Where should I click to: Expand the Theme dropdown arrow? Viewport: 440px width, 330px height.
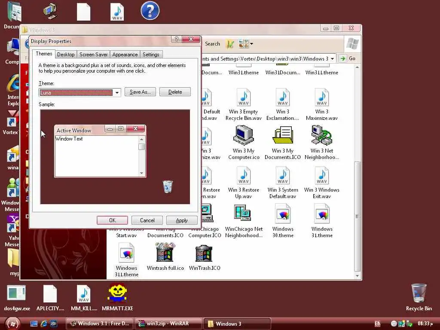[117, 93]
